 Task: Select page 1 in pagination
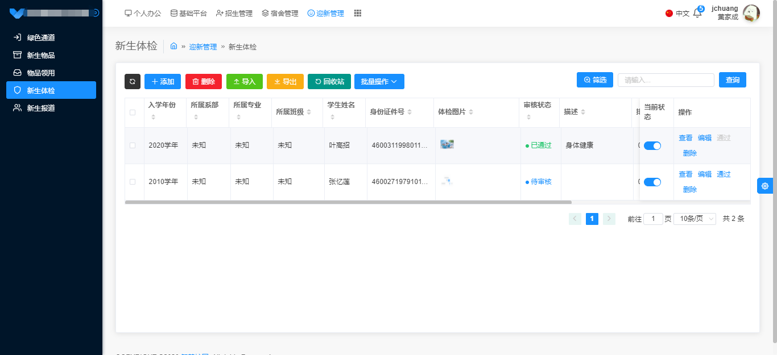click(592, 219)
